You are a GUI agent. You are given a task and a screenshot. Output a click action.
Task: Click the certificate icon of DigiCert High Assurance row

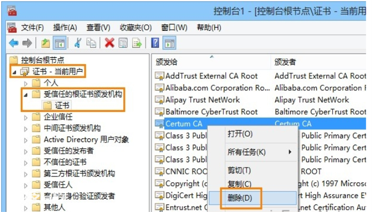(x=159, y=195)
